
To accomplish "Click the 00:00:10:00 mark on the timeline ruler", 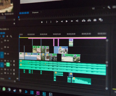I will (x=44, y=34).
